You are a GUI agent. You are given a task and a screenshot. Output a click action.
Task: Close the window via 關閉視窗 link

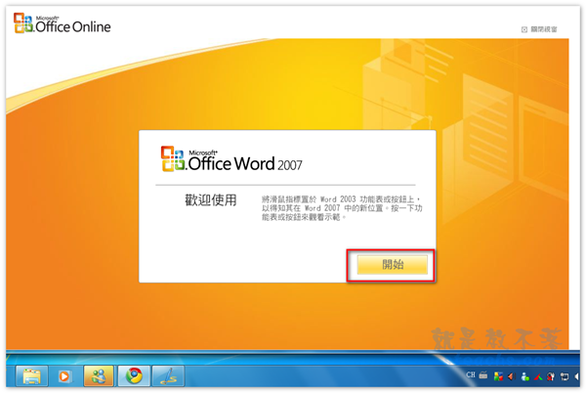[539, 29]
